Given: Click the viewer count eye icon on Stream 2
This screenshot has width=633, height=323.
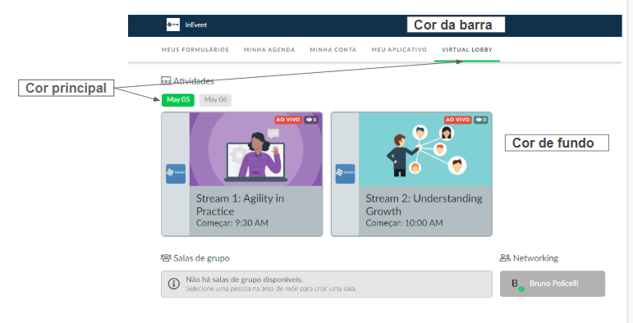Looking at the screenshot, I should click(x=479, y=120).
